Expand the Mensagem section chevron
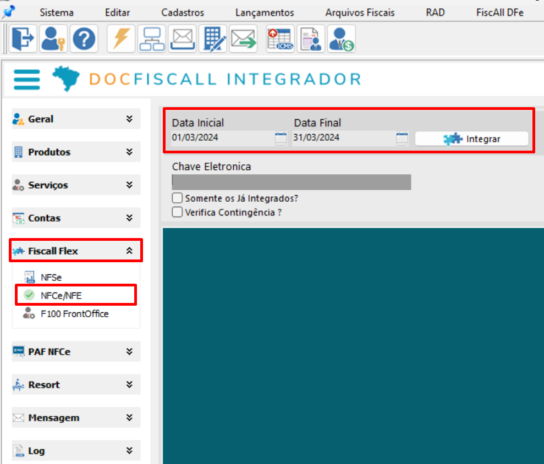 [x=129, y=417]
